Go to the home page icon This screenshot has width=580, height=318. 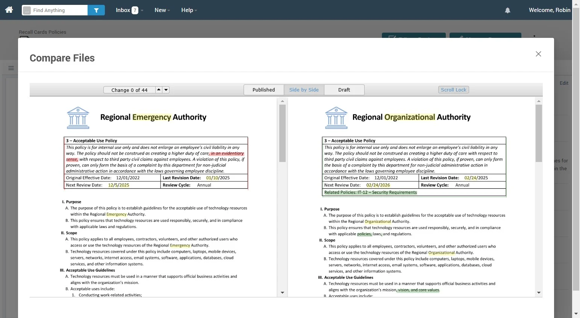(9, 10)
